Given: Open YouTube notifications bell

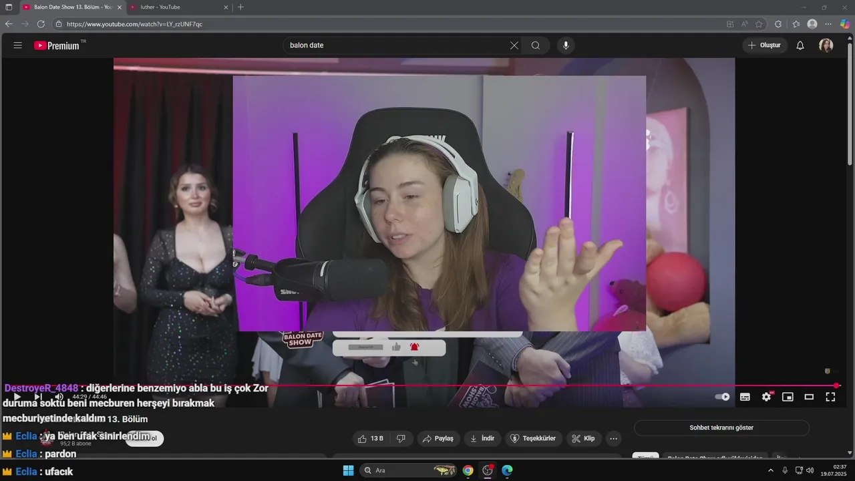Looking at the screenshot, I should [800, 45].
